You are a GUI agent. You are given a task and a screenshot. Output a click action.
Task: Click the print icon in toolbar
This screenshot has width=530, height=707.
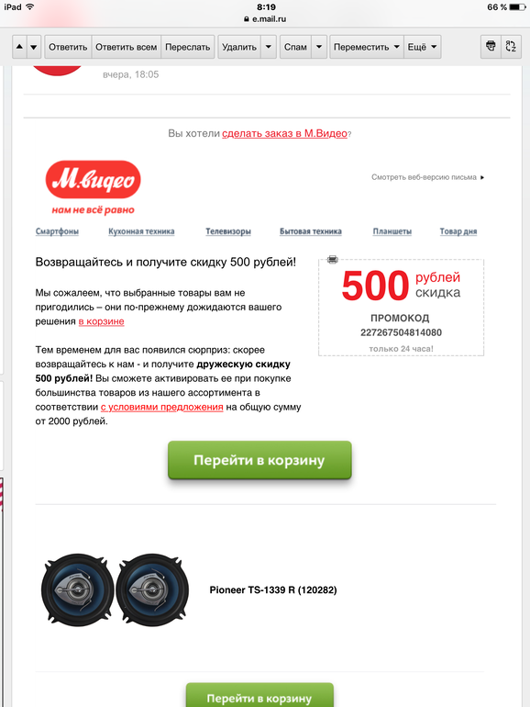[491, 47]
